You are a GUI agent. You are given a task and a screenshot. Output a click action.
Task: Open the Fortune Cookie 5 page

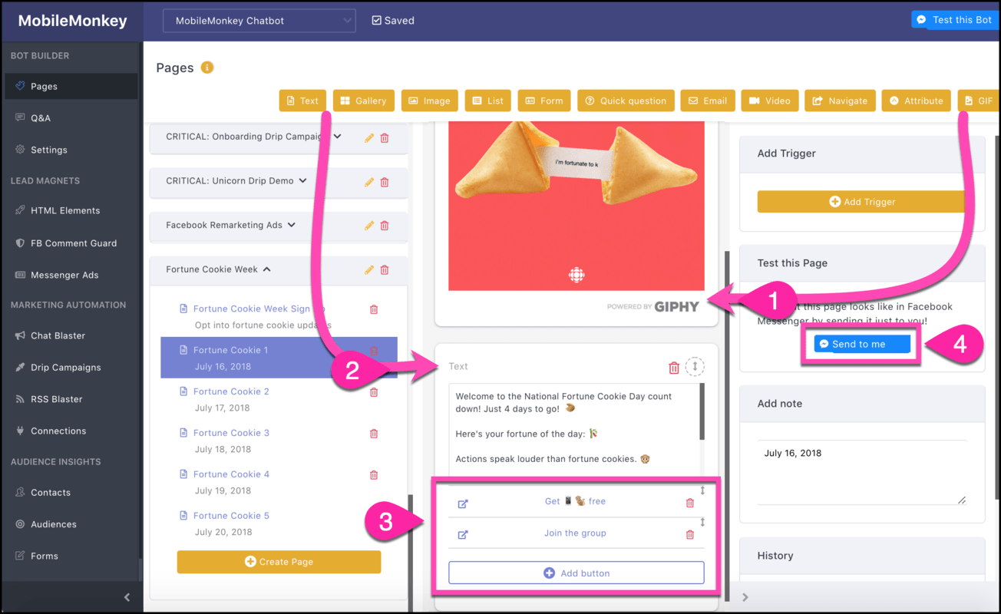(x=231, y=516)
